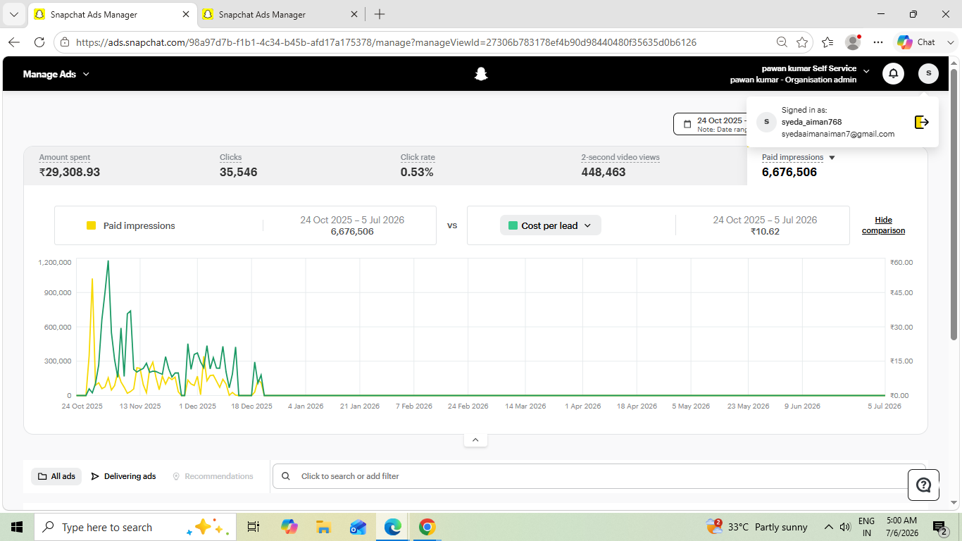Screen dimensions: 962x541
Task: Switch to second Snapchat Ads Manager tab
Action: [281, 14]
